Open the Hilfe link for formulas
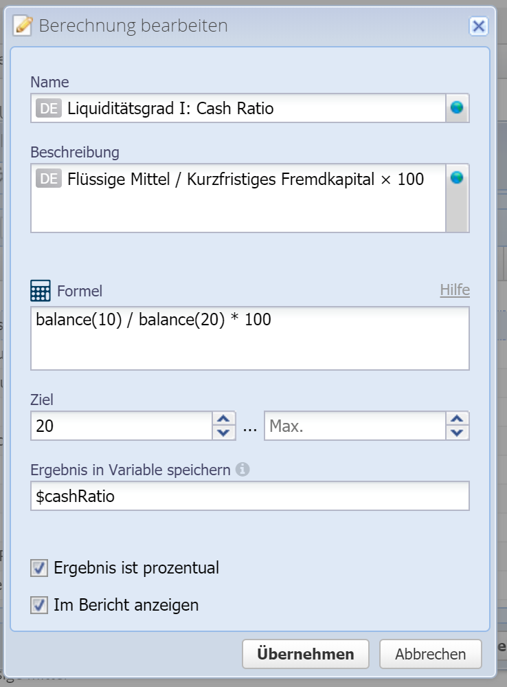 pyautogui.click(x=455, y=290)
